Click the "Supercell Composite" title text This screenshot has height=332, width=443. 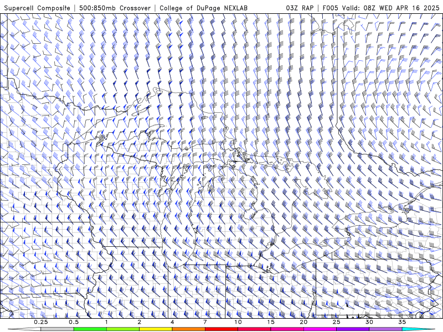click(37, 8)
